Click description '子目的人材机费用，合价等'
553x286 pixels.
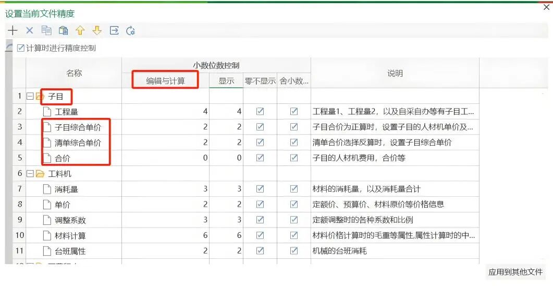pyautogui.click(x=359, y=158)
